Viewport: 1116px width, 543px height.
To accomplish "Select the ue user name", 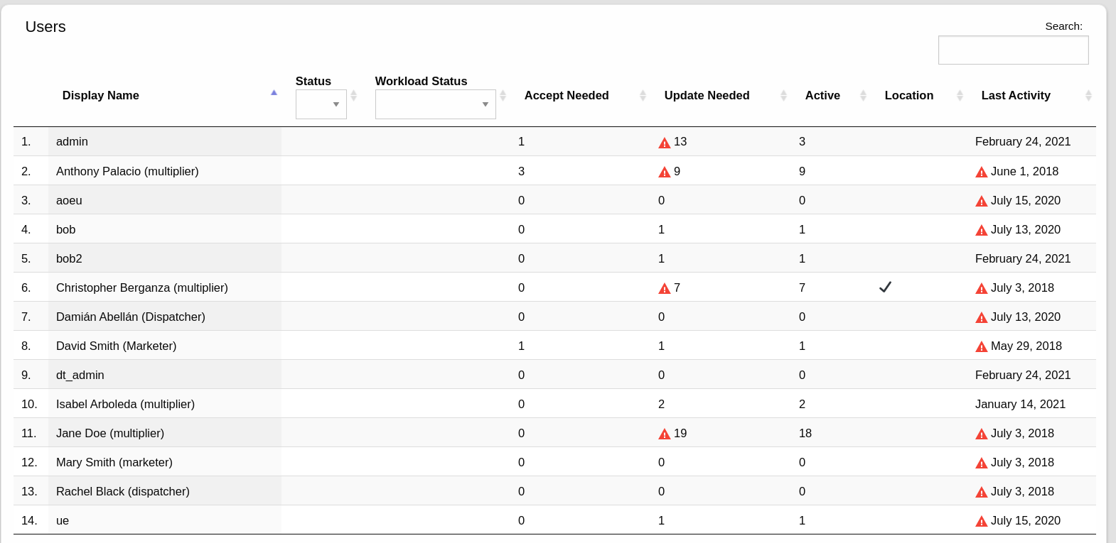I will [x=63, y=520].
